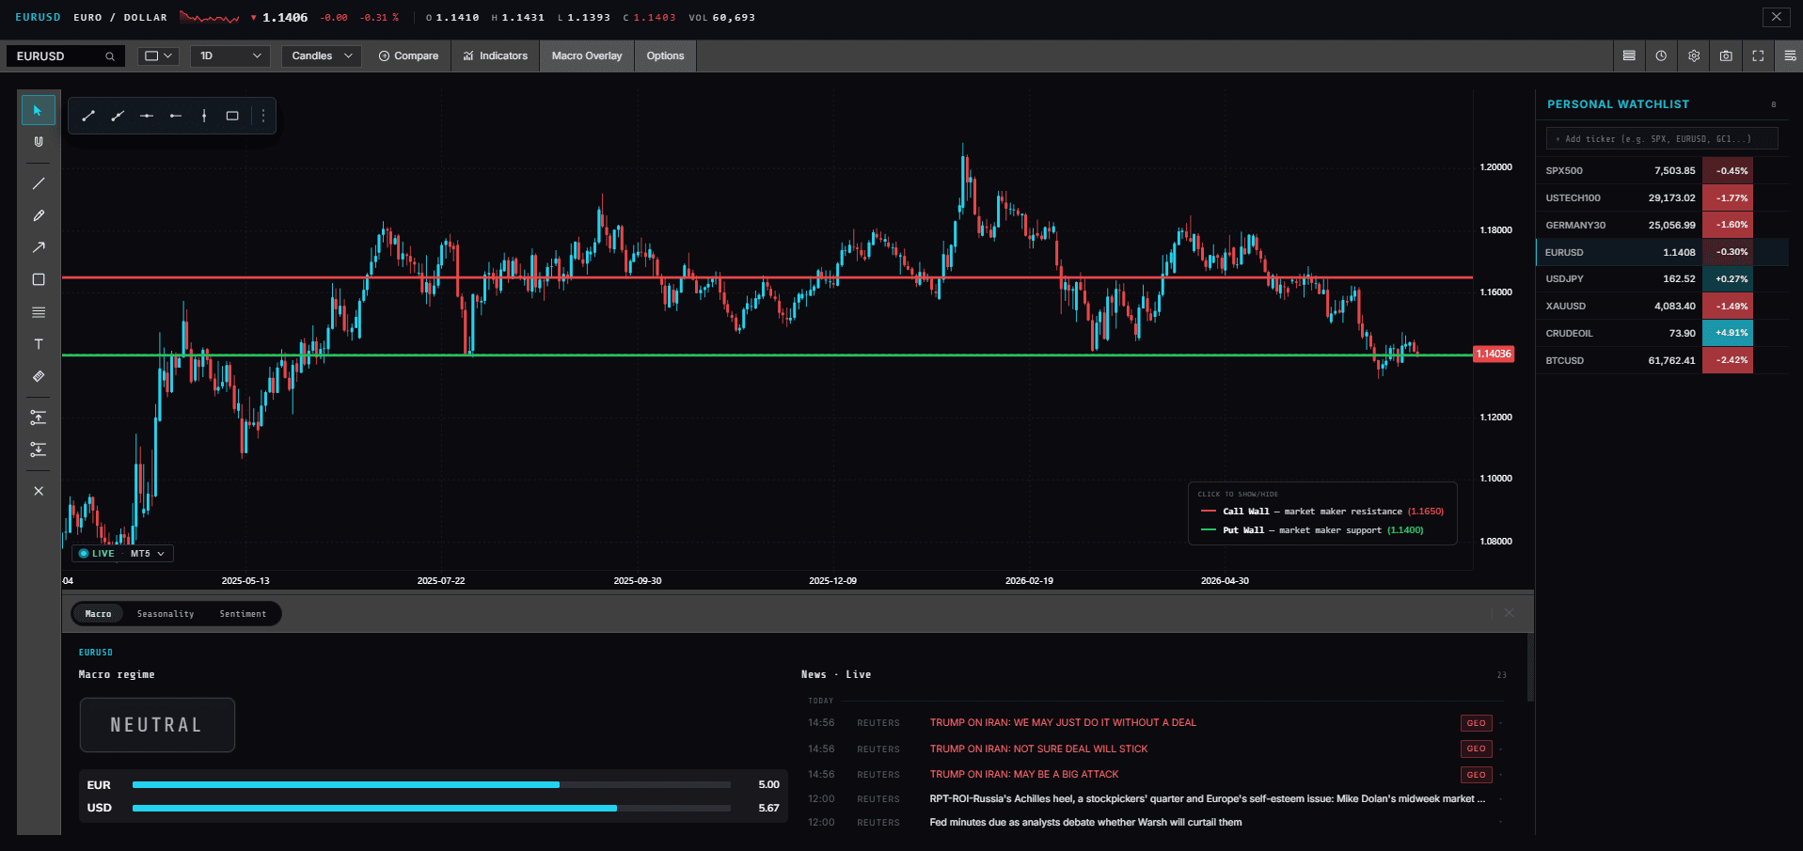Toggle the Macro Overlay button
Viewport: 1803px width, 851px height.
tap(587, 55)
